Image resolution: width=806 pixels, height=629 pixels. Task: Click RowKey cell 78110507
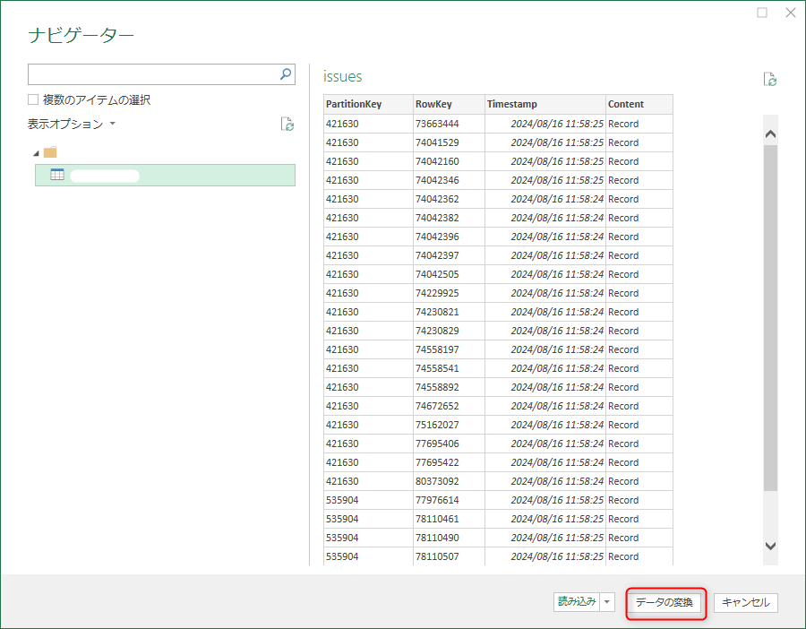tap(449, 556)
